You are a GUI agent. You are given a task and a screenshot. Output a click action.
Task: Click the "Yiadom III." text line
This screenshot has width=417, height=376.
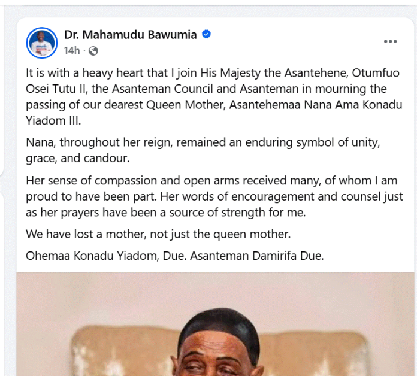[x=52, y=120]
